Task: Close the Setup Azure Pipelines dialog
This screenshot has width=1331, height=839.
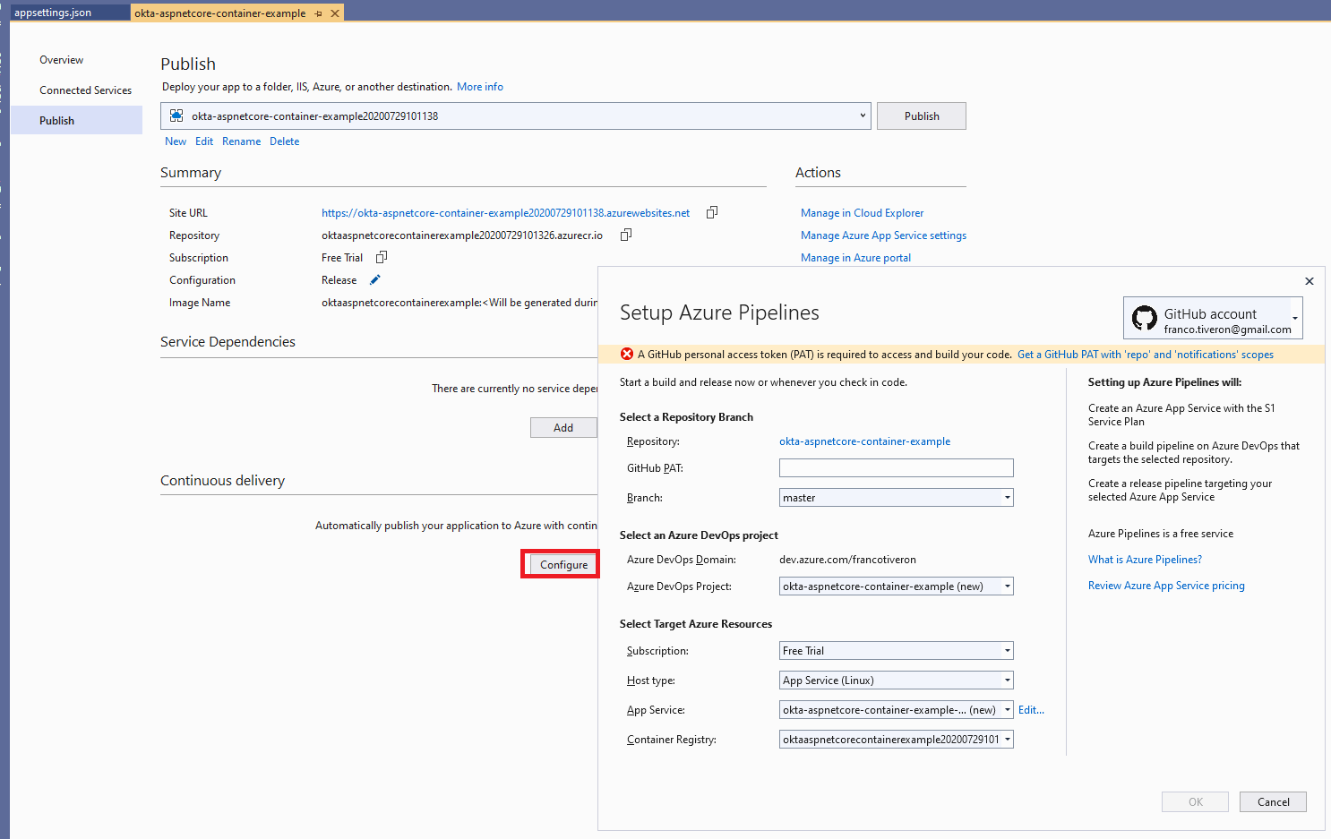Action: point(1309,281)
